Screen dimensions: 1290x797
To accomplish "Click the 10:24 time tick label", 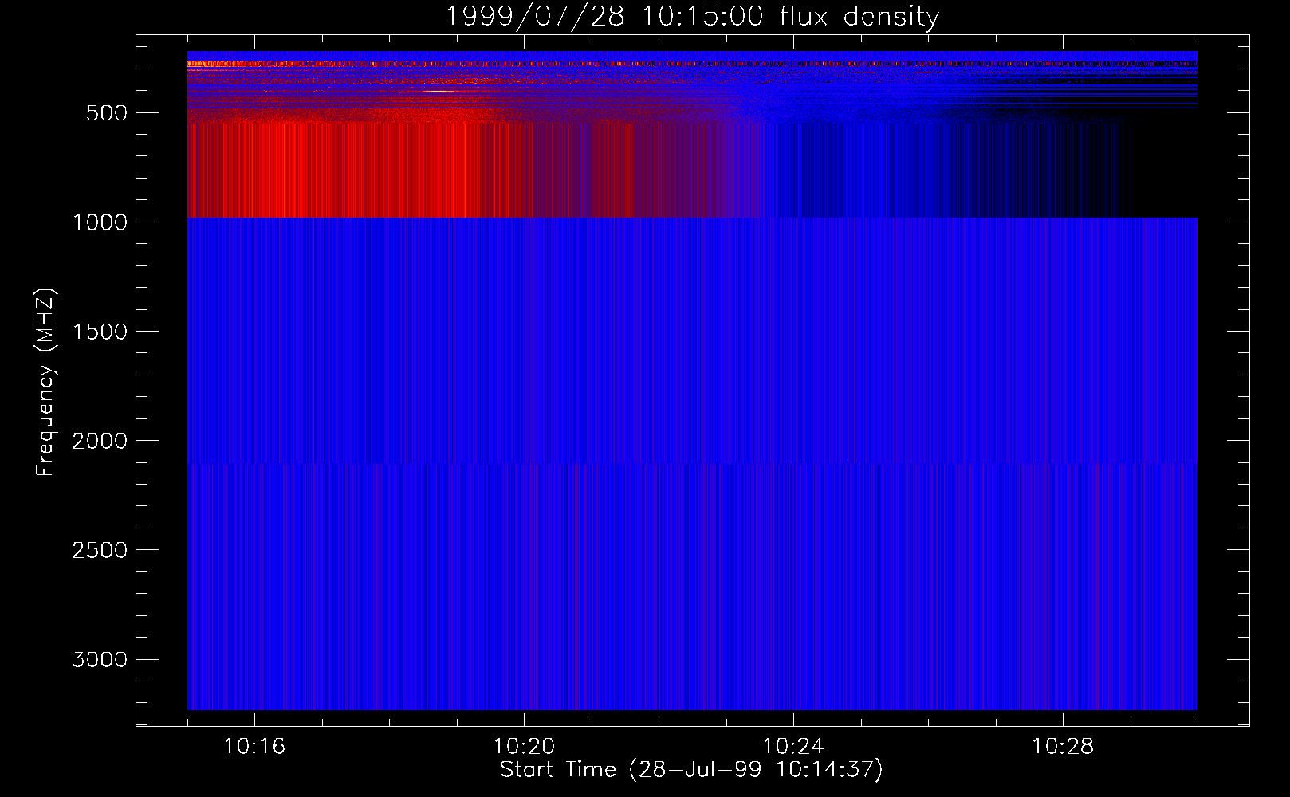I will (793, 747).
